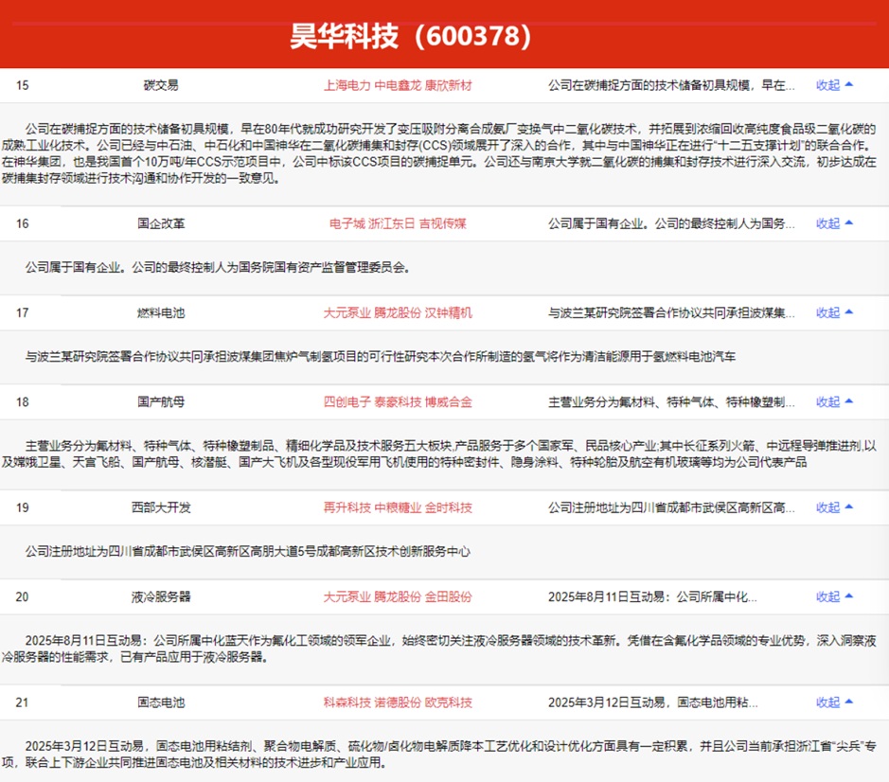The image size is (889, 782).
Task: Open 泰豪科技 stock link
Action: click(x=398, y=402)
